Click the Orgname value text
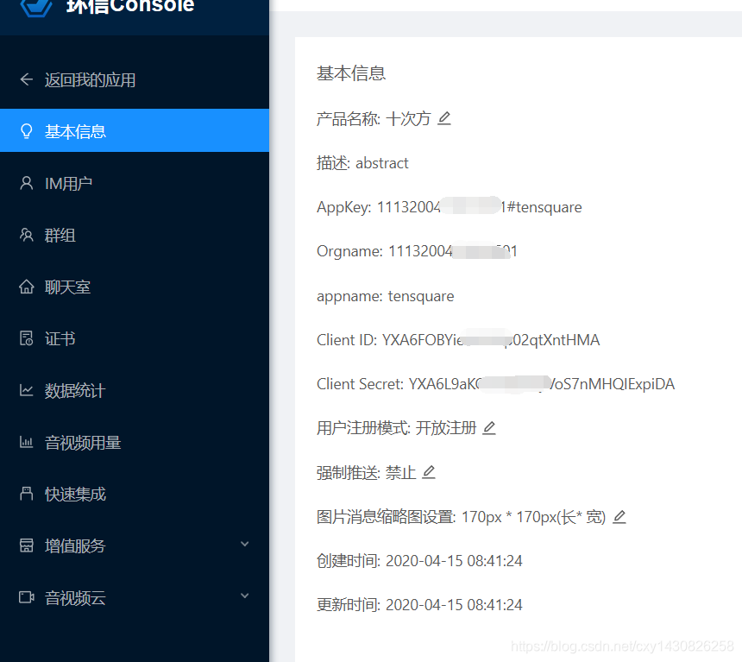Image resolution: width=742 pixels, height=662 pixels. pyautogui.click(x=453, y=251)
